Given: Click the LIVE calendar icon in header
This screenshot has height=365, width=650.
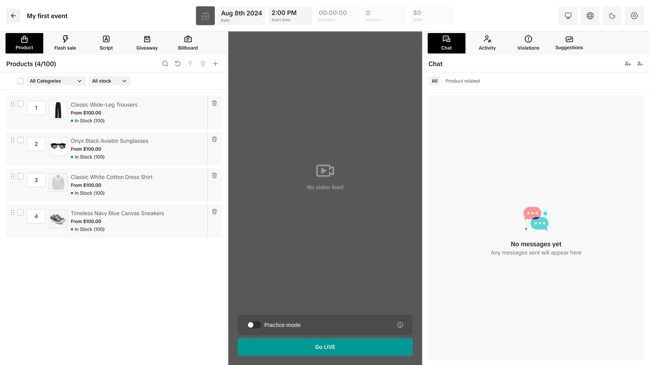Looking at the screenshot, I should (x=205, y=16).
